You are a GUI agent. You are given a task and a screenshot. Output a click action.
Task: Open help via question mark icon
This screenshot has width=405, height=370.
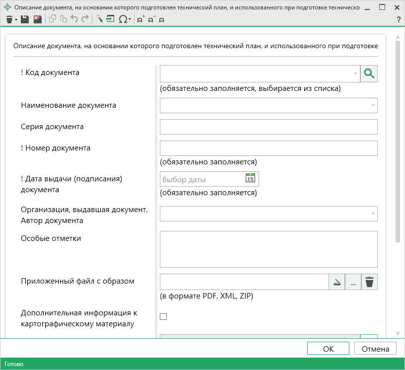pos(399,19)
